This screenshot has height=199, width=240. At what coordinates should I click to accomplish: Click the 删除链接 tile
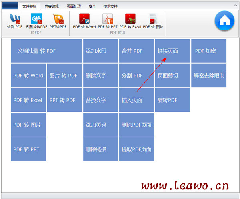(101, 149)
